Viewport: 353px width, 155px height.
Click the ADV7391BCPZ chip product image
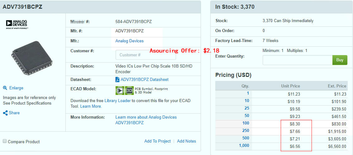32,58
